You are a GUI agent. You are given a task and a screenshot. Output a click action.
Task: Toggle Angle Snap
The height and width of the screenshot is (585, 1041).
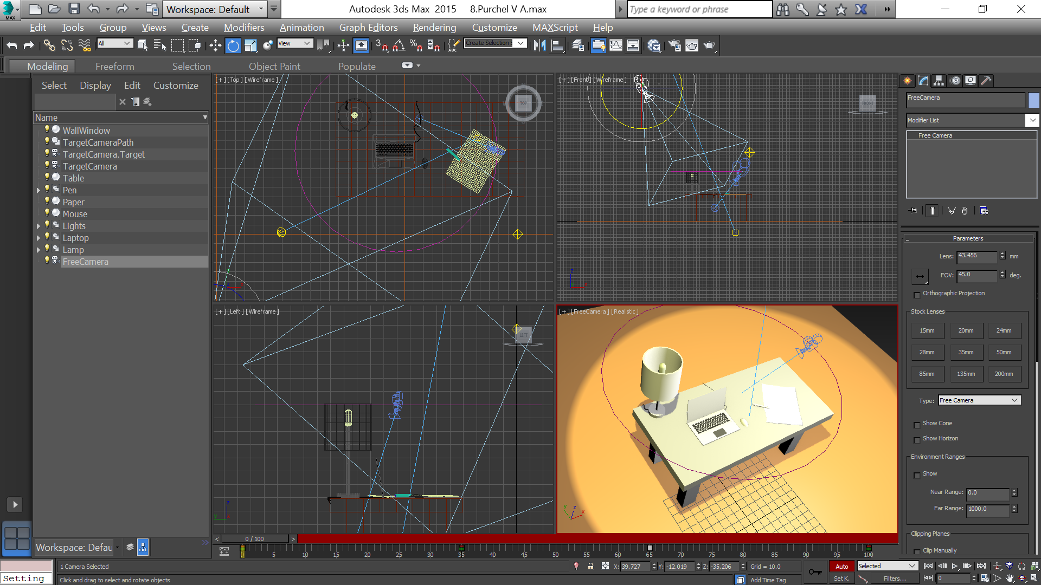(x=399, y=45)
